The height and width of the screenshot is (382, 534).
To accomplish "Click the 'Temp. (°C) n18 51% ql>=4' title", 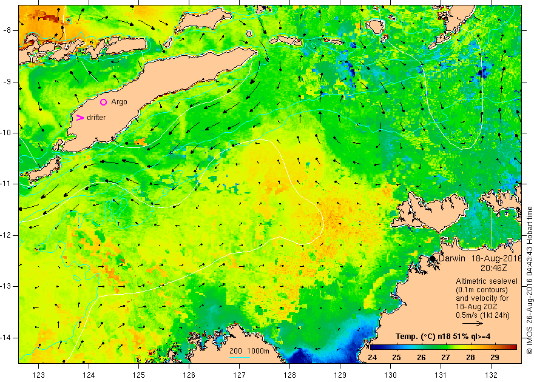I will pyautogui.click(x=443, y=337).
